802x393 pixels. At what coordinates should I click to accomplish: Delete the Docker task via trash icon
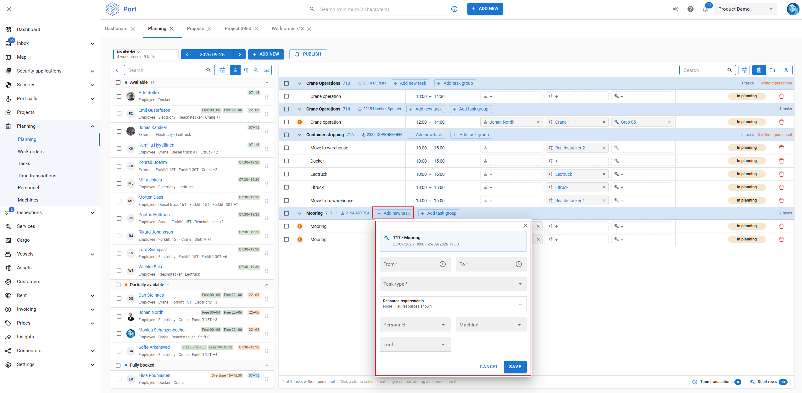coord(781,161)
